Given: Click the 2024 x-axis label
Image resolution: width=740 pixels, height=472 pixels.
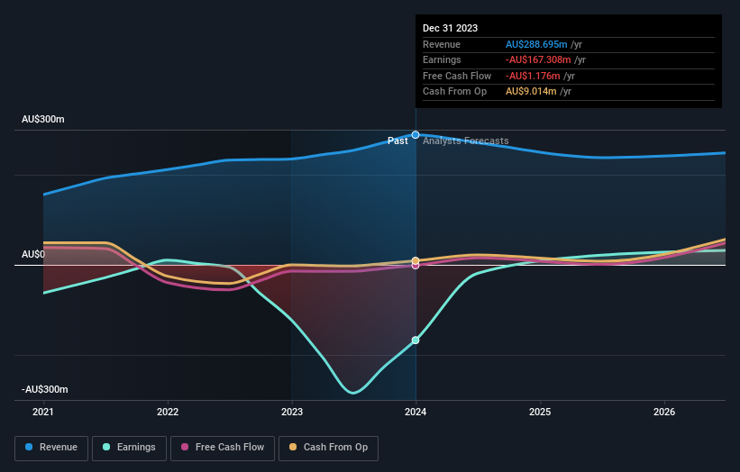Looking at the screenshot, I should (x=416, y=412).
